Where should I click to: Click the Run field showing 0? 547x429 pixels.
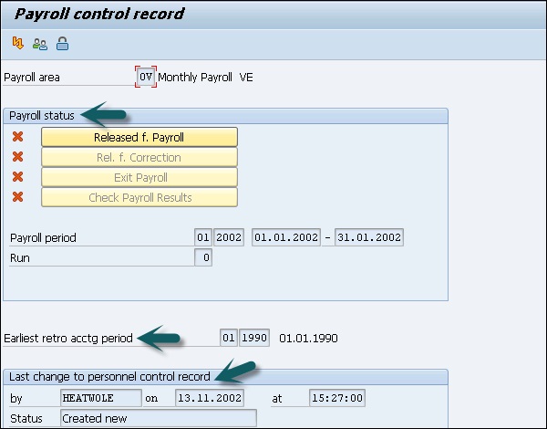tap(203, 257)
